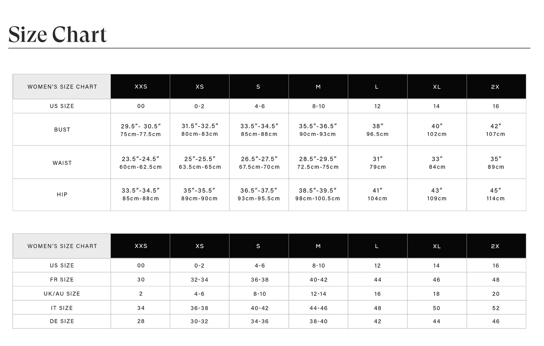Click DE size 28 cell
The height and width of the screenshot is (346, 544).
[x=141, y=321]
